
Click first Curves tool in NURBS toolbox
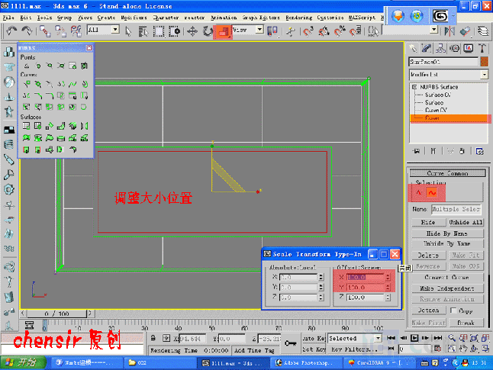27,84
